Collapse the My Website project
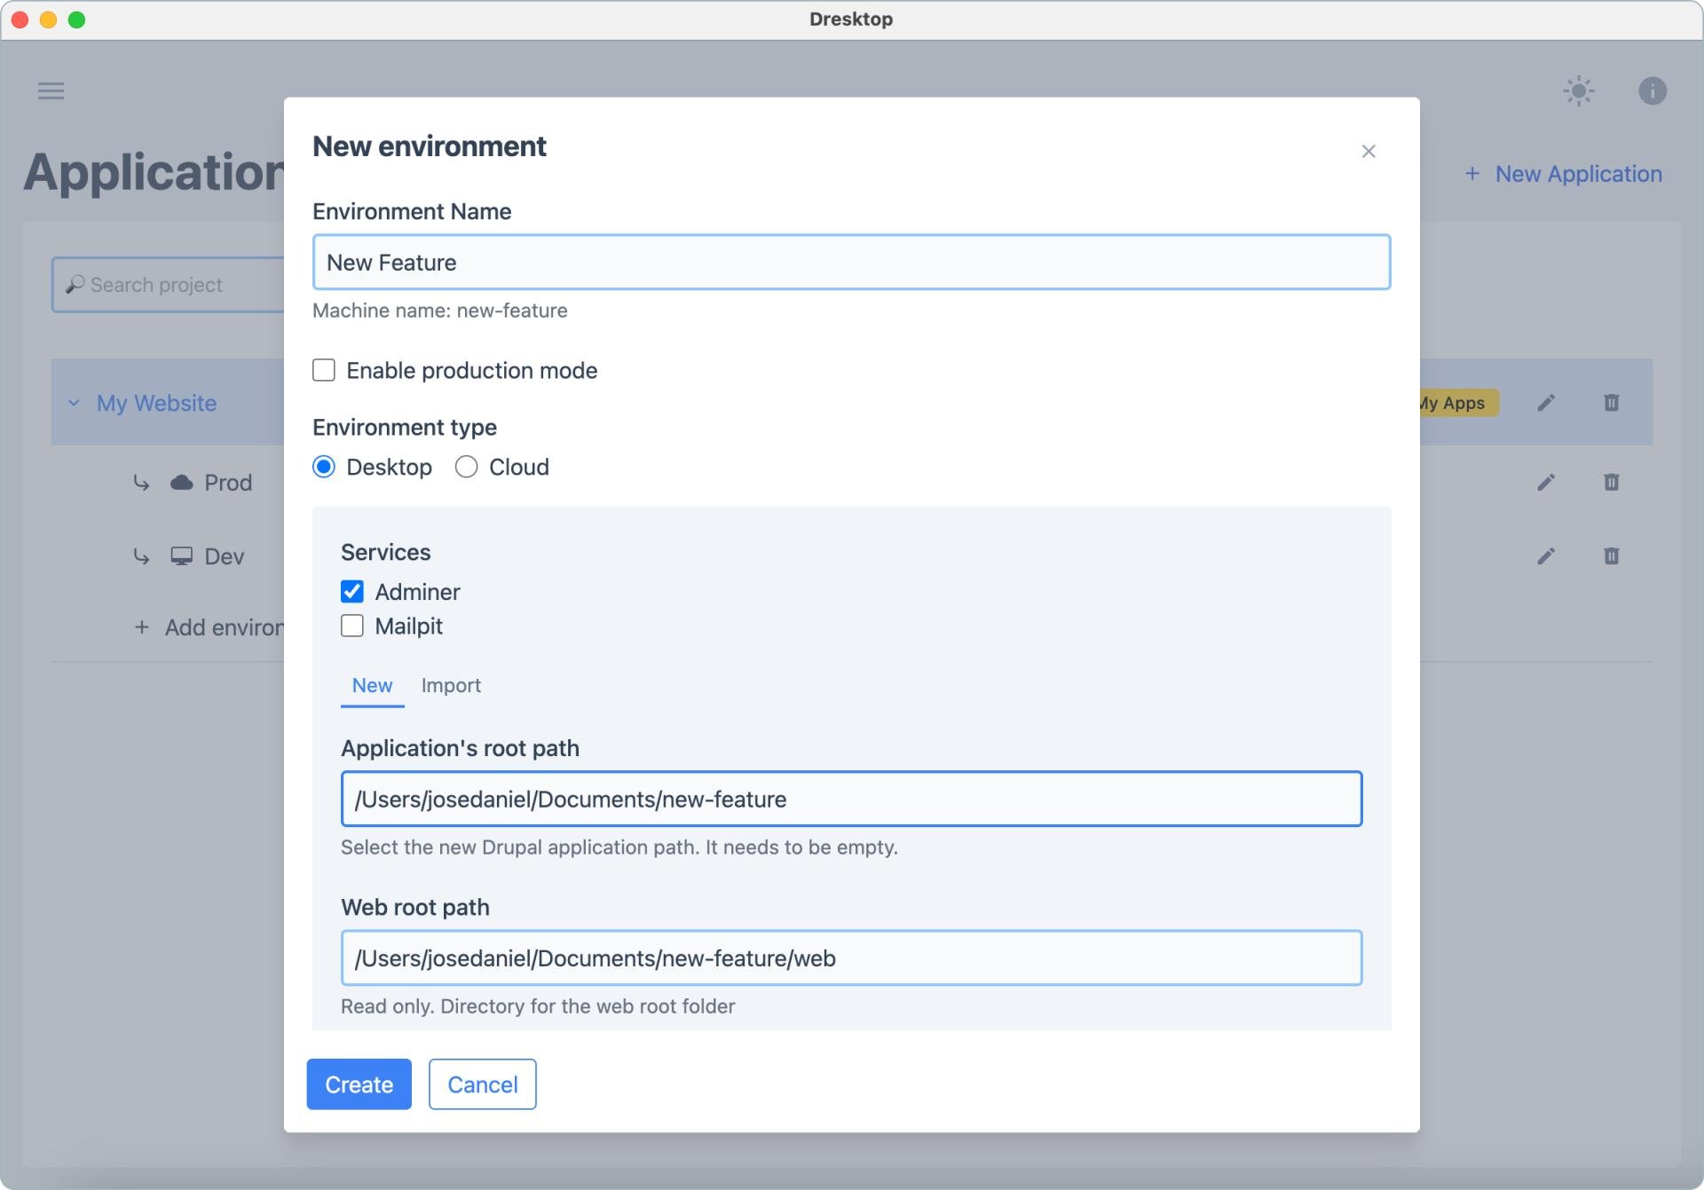 click(75, 402)
